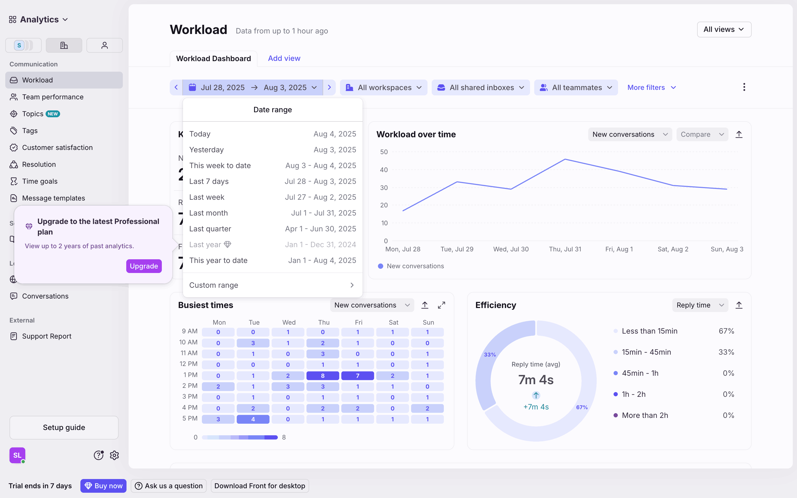This screenshot has height=498, width=797.
Task: Export the Efficiency chart
Action: 739,305
